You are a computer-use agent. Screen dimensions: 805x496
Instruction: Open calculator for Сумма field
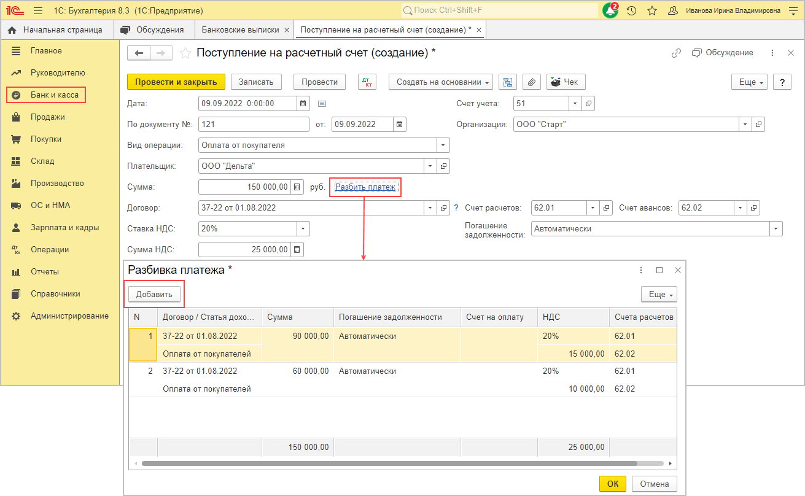(297, 187)
